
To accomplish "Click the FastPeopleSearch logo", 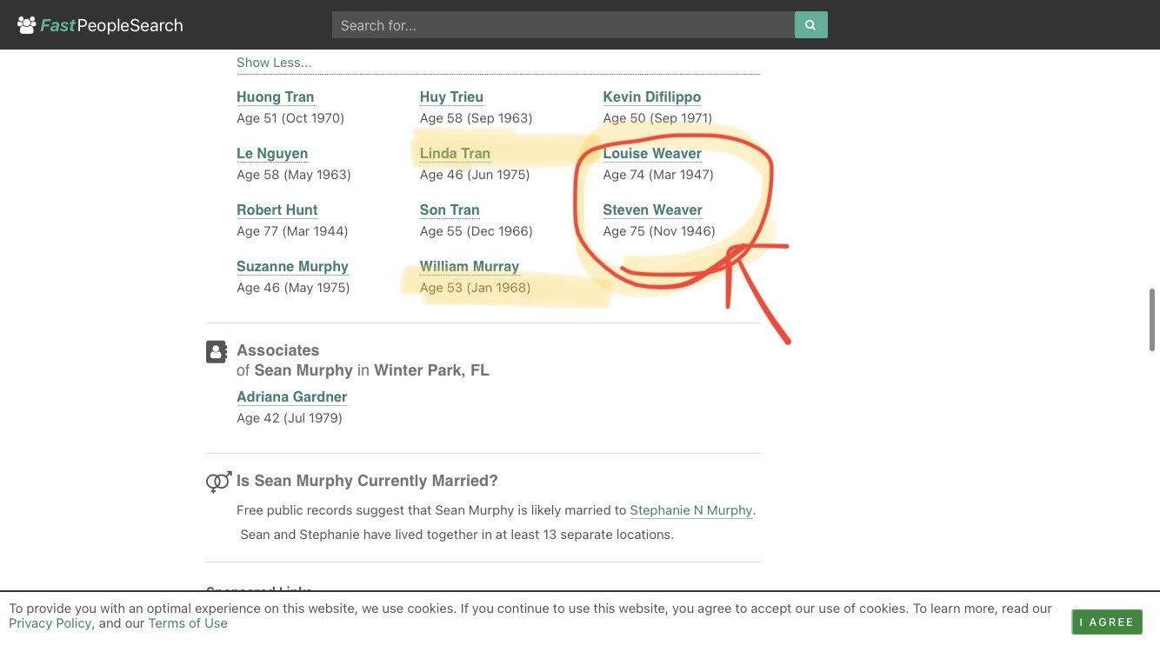I will (100, 25).
